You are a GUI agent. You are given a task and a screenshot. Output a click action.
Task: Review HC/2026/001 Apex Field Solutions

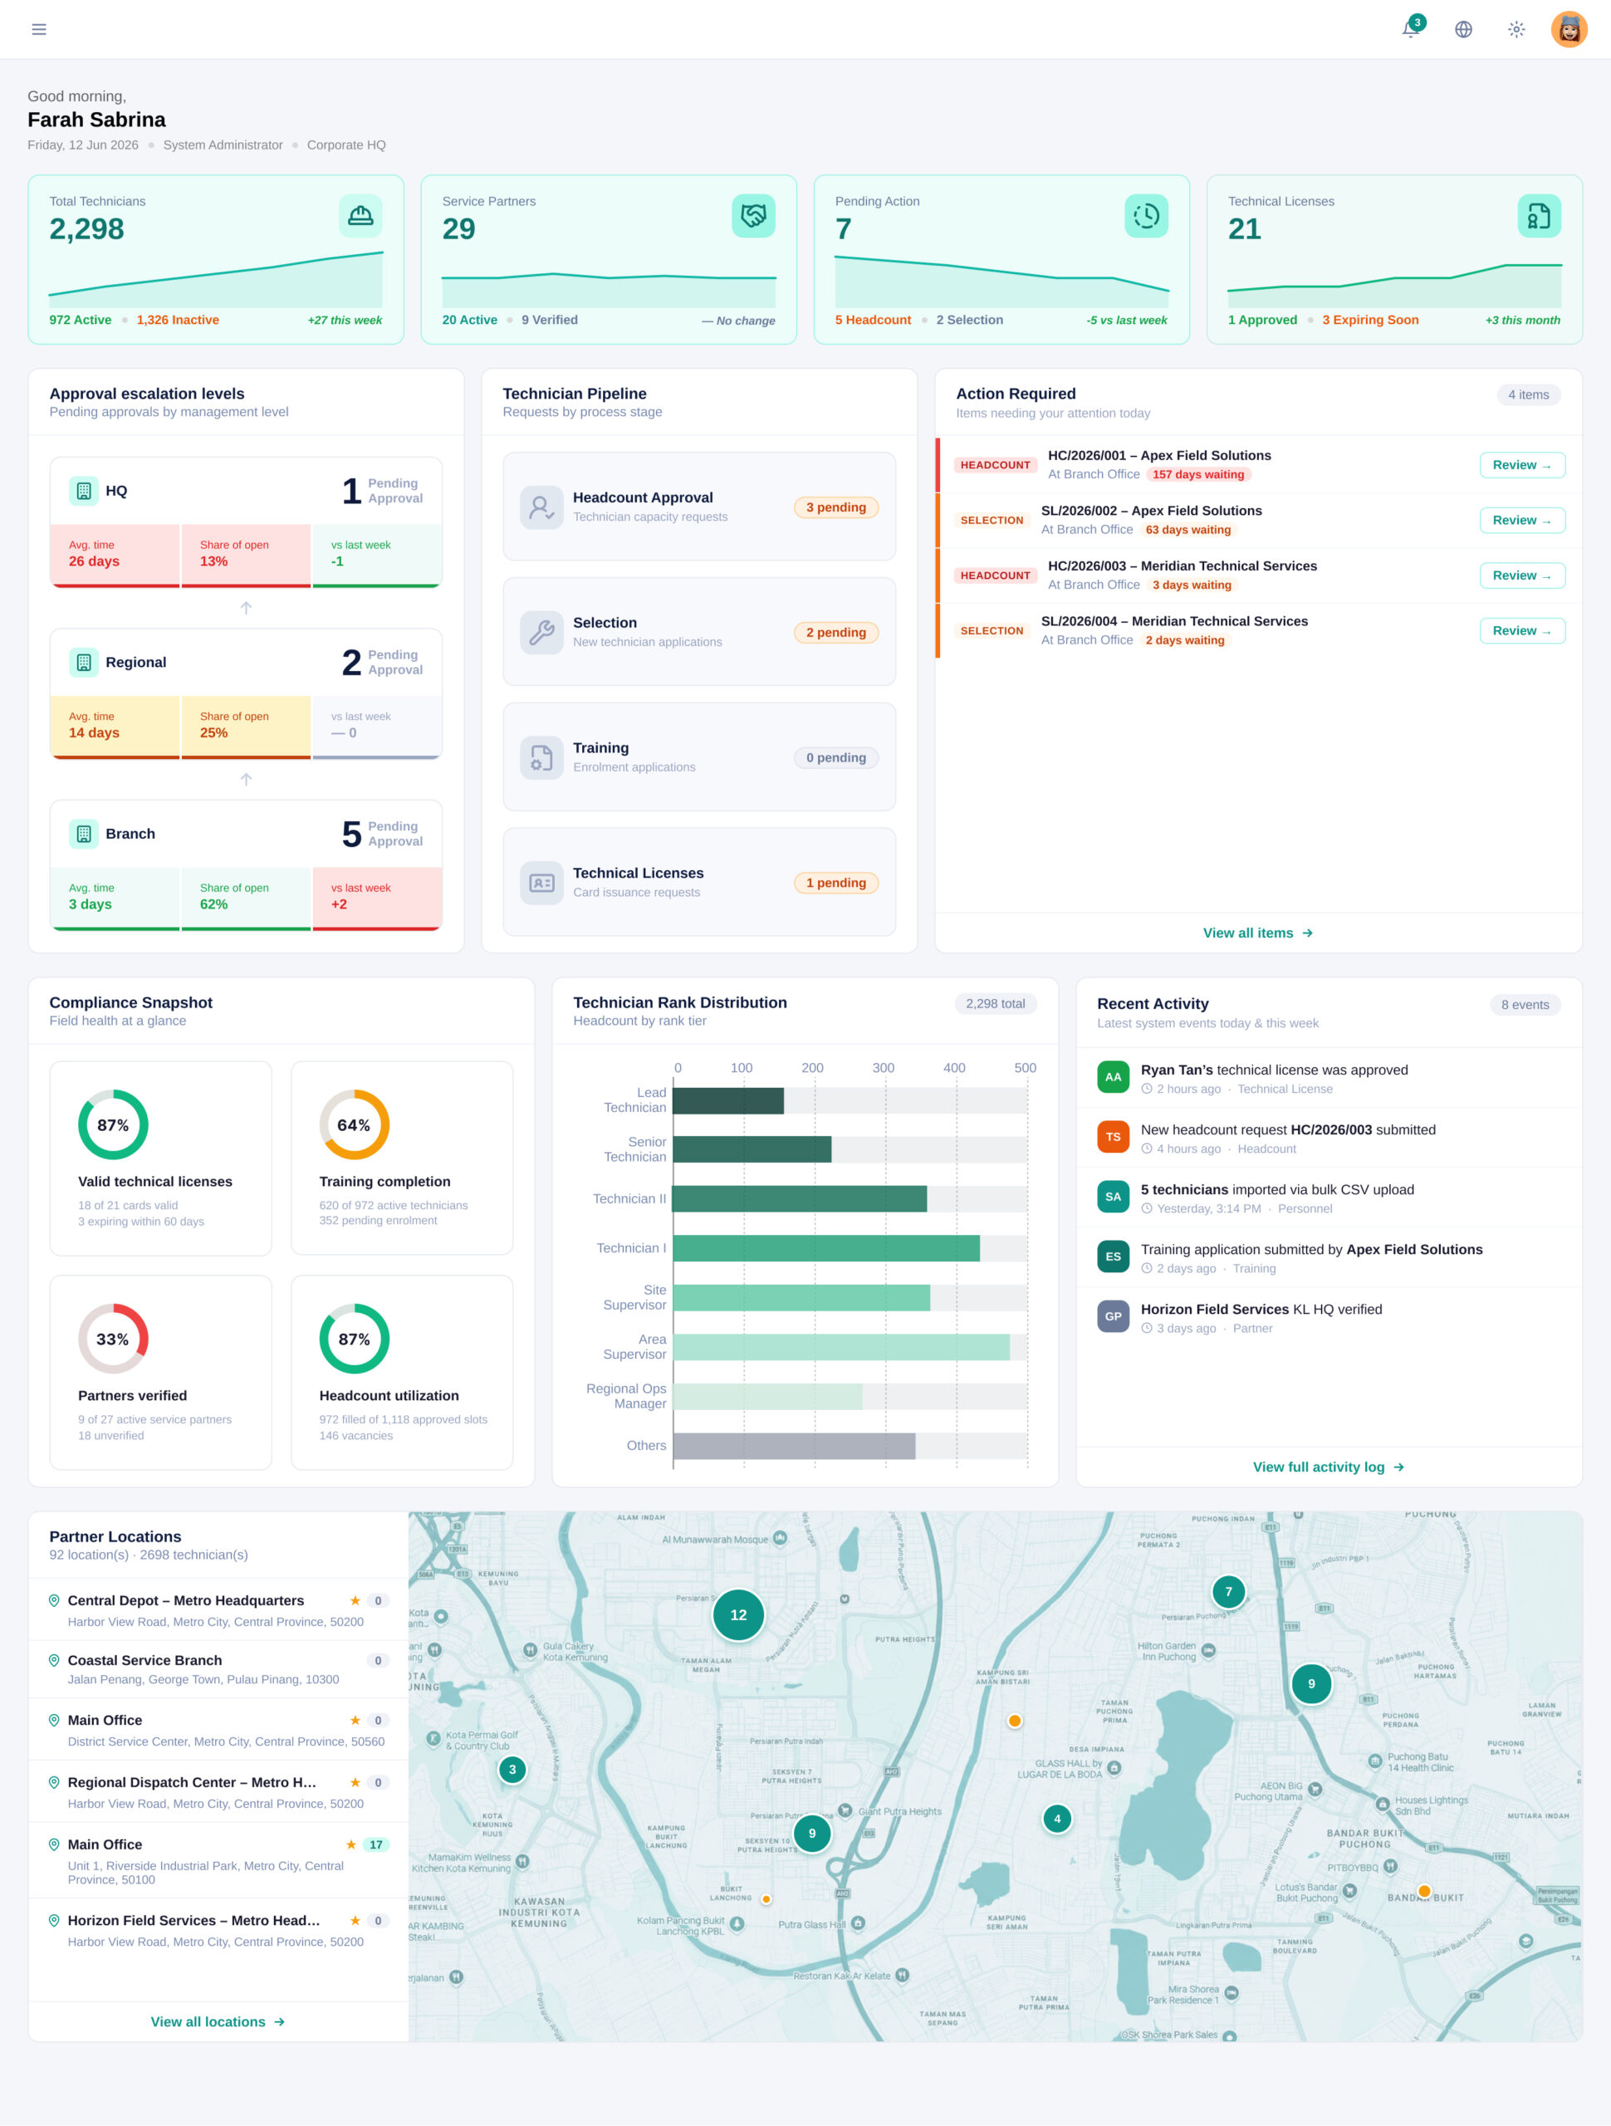pos(1521,465)
